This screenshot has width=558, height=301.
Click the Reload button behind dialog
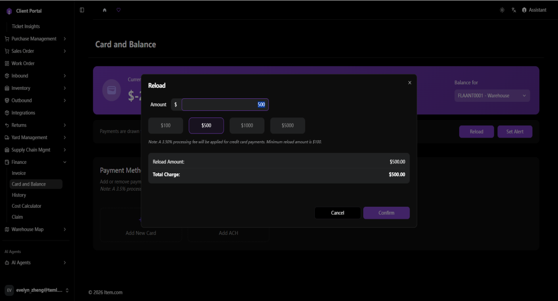click(476, 132)
